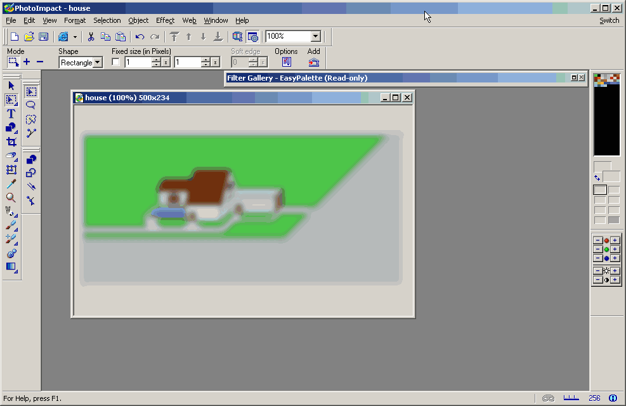Select the Crop tool
Screen dimensions: 626x406
[x=11, y=141]
